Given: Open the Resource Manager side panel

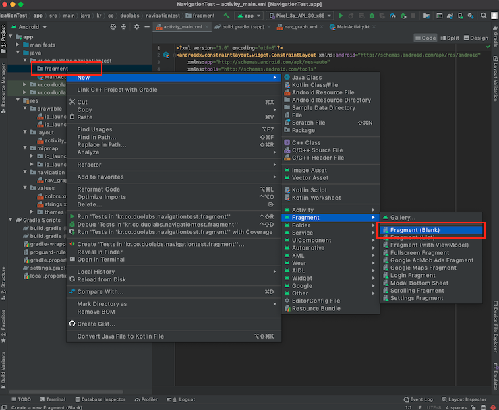Looking at the screenshot, I should (3, 88).
